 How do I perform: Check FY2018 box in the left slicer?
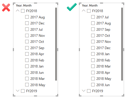pos(23,11)
